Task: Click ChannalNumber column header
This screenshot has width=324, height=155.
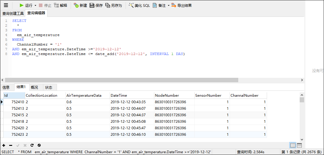Action: pyautogui.click(x=248, y=96)
